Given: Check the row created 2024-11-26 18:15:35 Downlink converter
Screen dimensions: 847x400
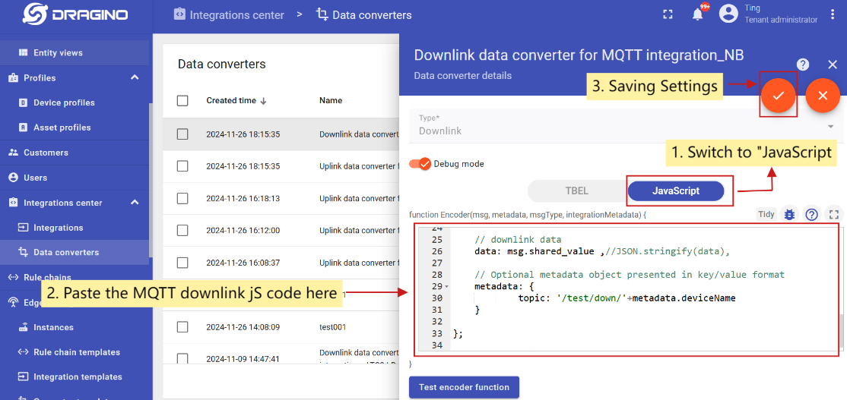Looking at the screenshot, I should click(x=182, y=134).
